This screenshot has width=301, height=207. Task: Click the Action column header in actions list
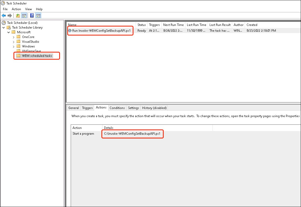pos(86,128)
